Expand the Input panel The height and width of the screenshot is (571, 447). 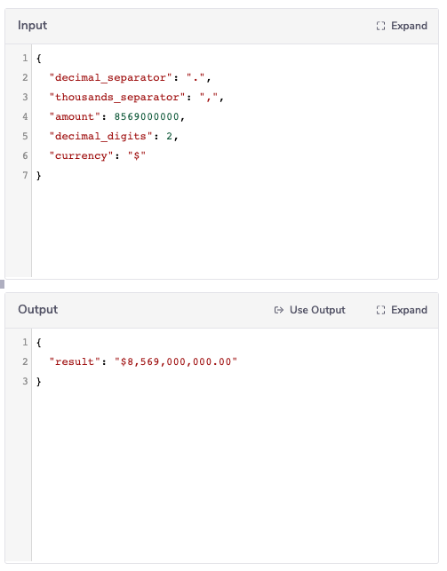pyautogui.click(x=402, y=26)
